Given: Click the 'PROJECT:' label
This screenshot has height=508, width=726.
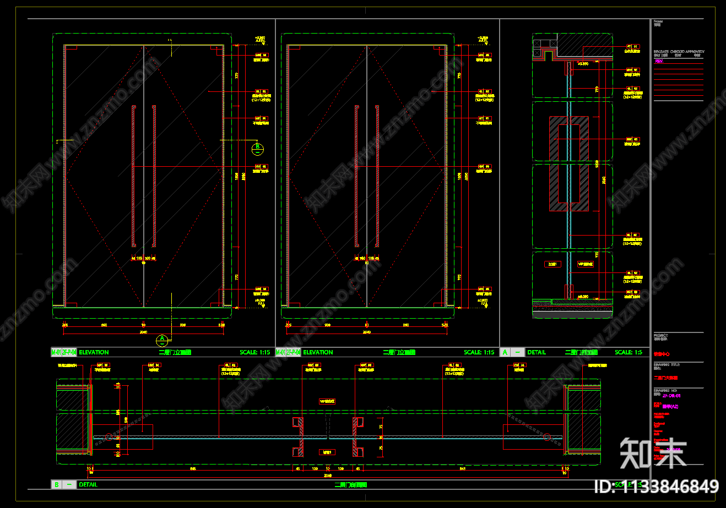Looking at the screenshot, I should 660,336.
